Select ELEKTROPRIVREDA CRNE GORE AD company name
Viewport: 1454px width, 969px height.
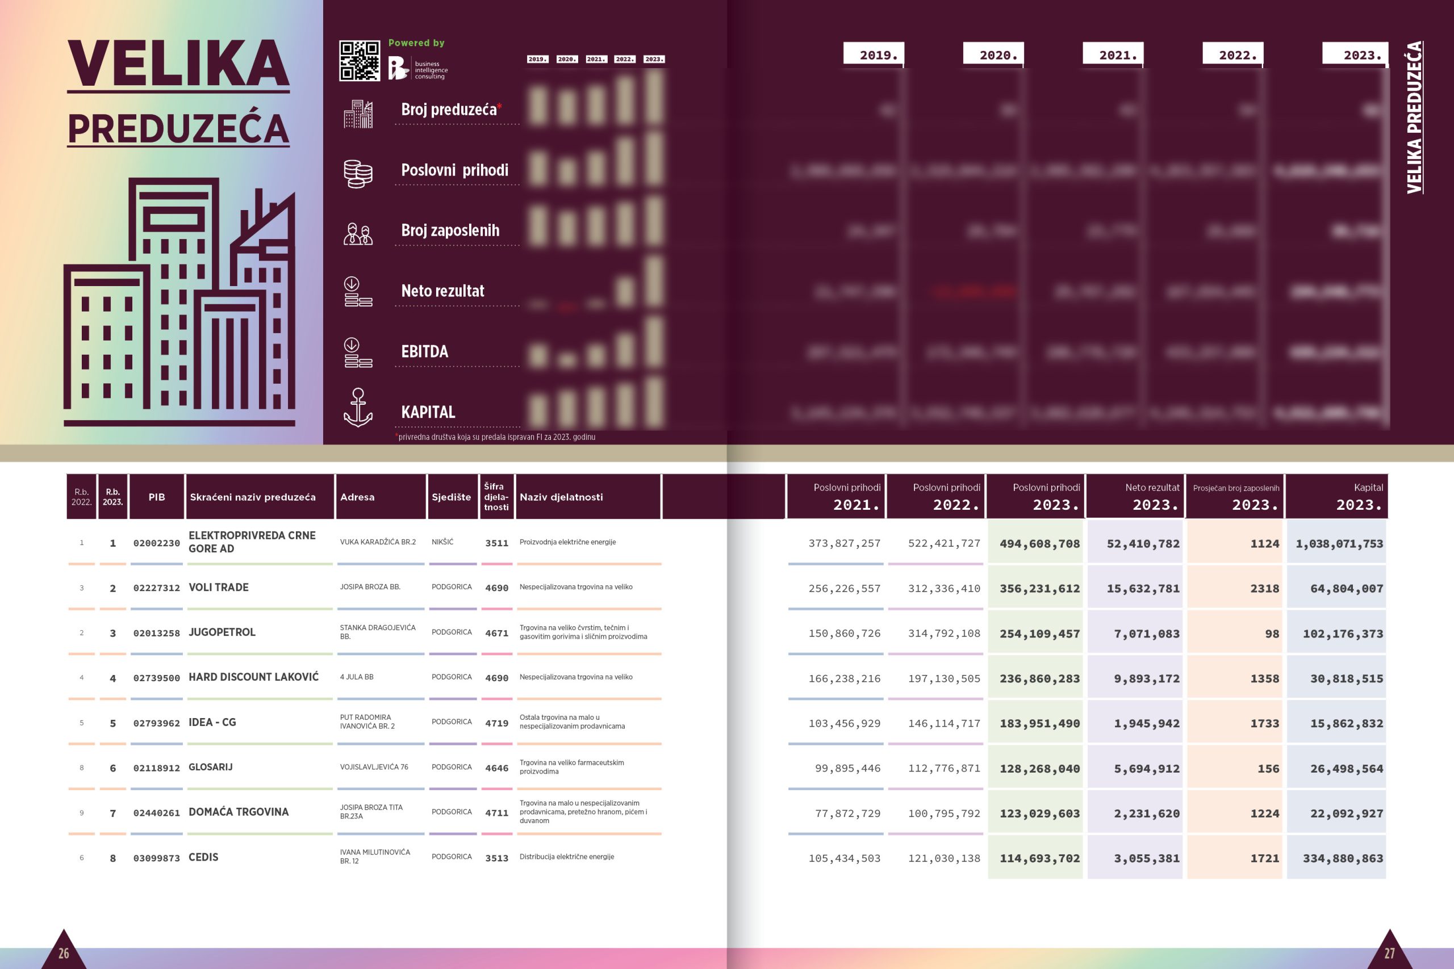click(x=252, y=542)
